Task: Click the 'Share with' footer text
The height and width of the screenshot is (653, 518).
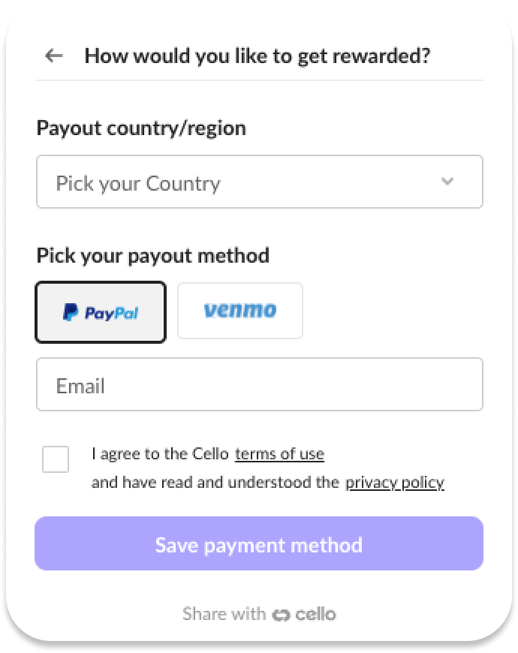Action: click(224, 615)
